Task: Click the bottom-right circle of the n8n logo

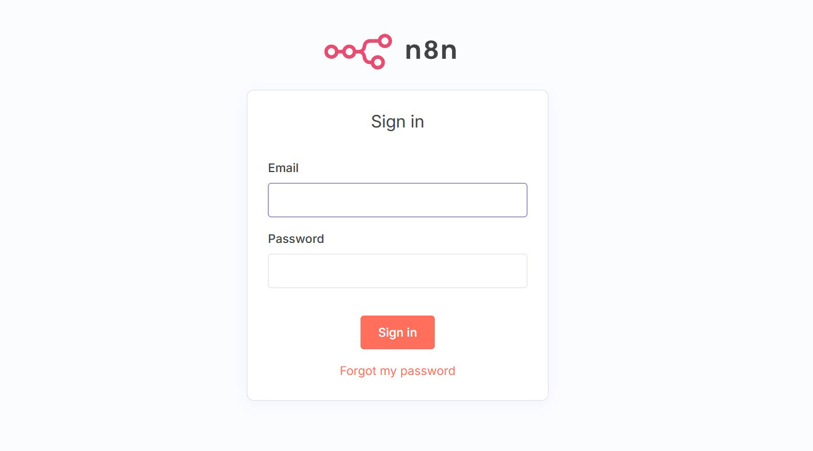Action: 378,62
